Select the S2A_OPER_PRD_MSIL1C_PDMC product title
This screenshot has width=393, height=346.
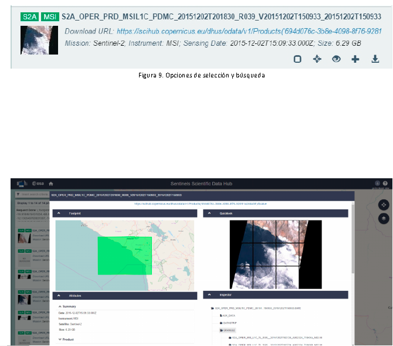[x=221, y=17]
